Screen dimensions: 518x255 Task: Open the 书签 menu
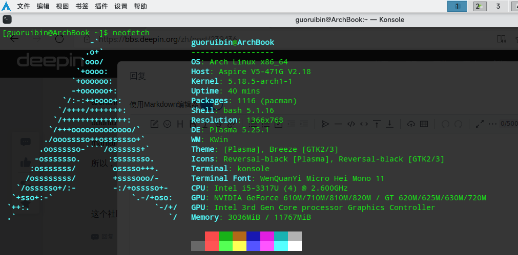click(x=81, y=6)
